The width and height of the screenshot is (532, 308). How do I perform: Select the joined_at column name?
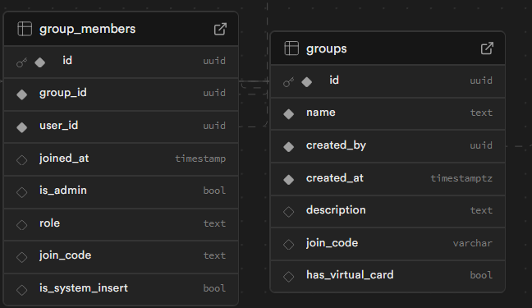click(64, 159)
